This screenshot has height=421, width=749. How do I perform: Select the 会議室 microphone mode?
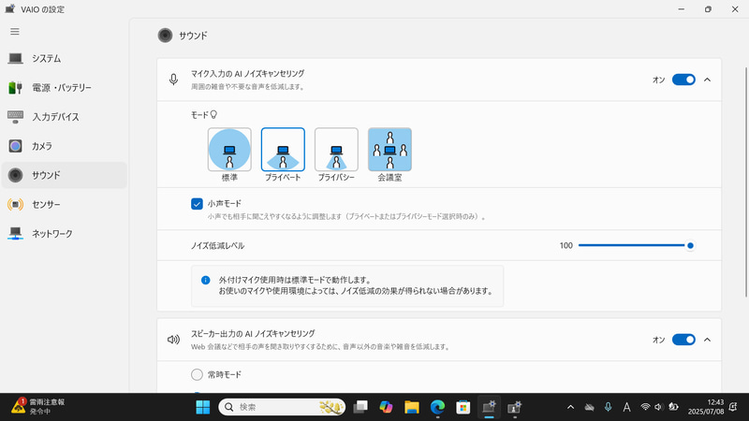pyautogui.click(x=389, y=150)
